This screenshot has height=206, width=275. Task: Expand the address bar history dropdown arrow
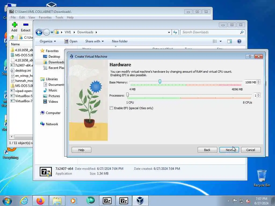pos(169,32)
